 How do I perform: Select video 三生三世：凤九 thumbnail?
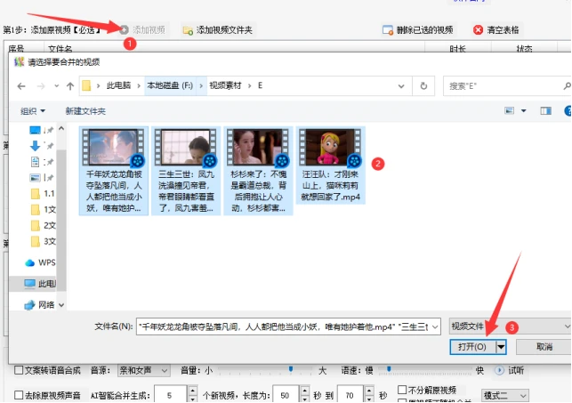click(186, 171)
